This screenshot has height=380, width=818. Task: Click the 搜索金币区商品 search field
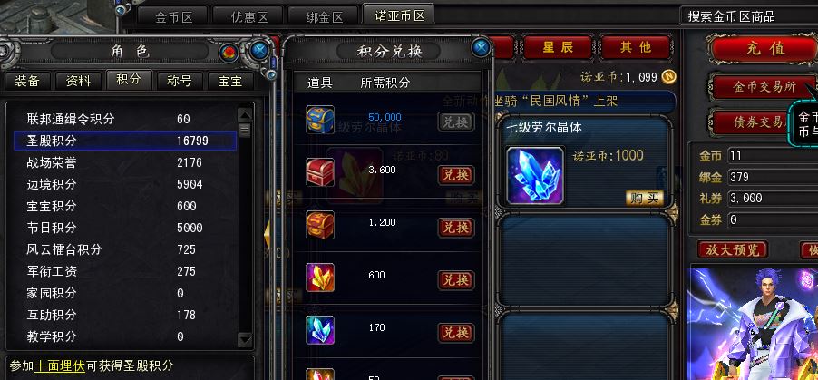(749, 16)
